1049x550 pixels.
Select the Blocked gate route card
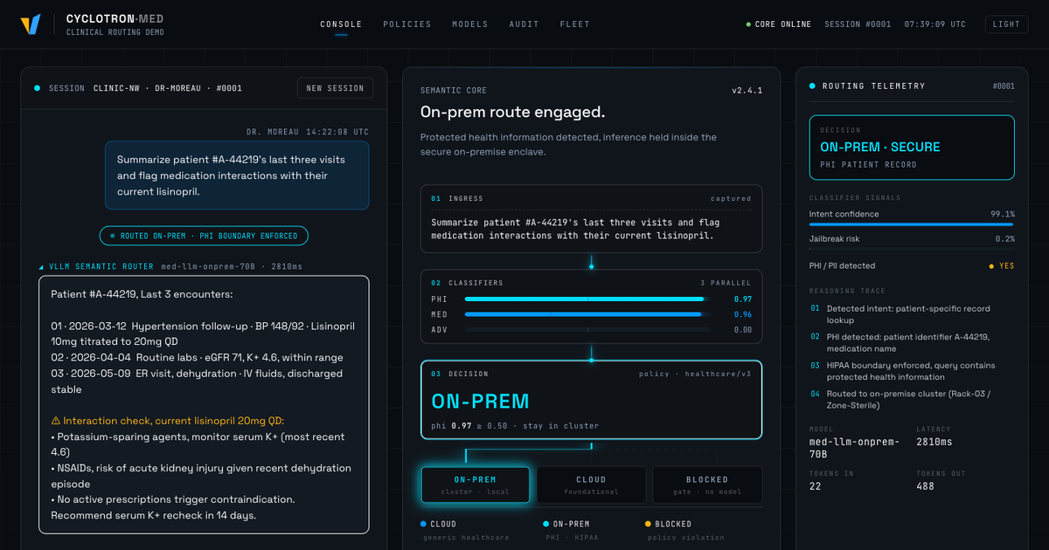click(707, 485)
